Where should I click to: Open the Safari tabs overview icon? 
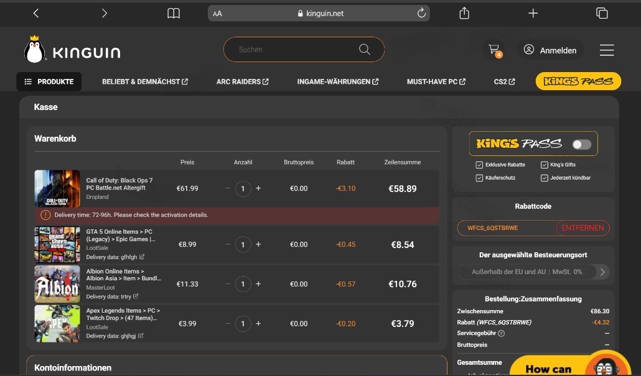602,13
